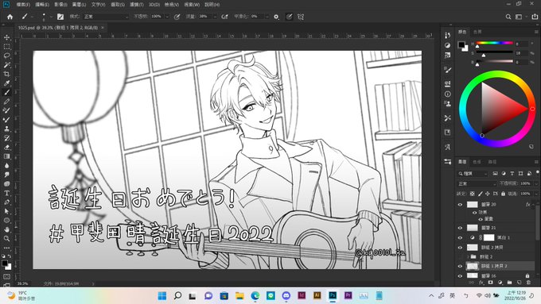This screenshot has height=304, width=541.
Task: Open symmetry paint butterfly icon
Action: point(301,17)
